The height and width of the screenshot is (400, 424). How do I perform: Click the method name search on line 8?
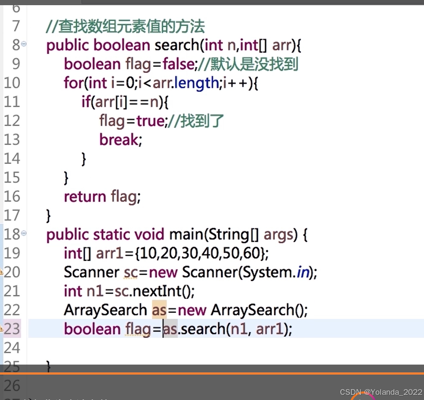pos(177,45)
